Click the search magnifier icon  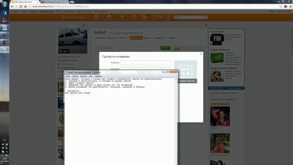pos(206,17)
